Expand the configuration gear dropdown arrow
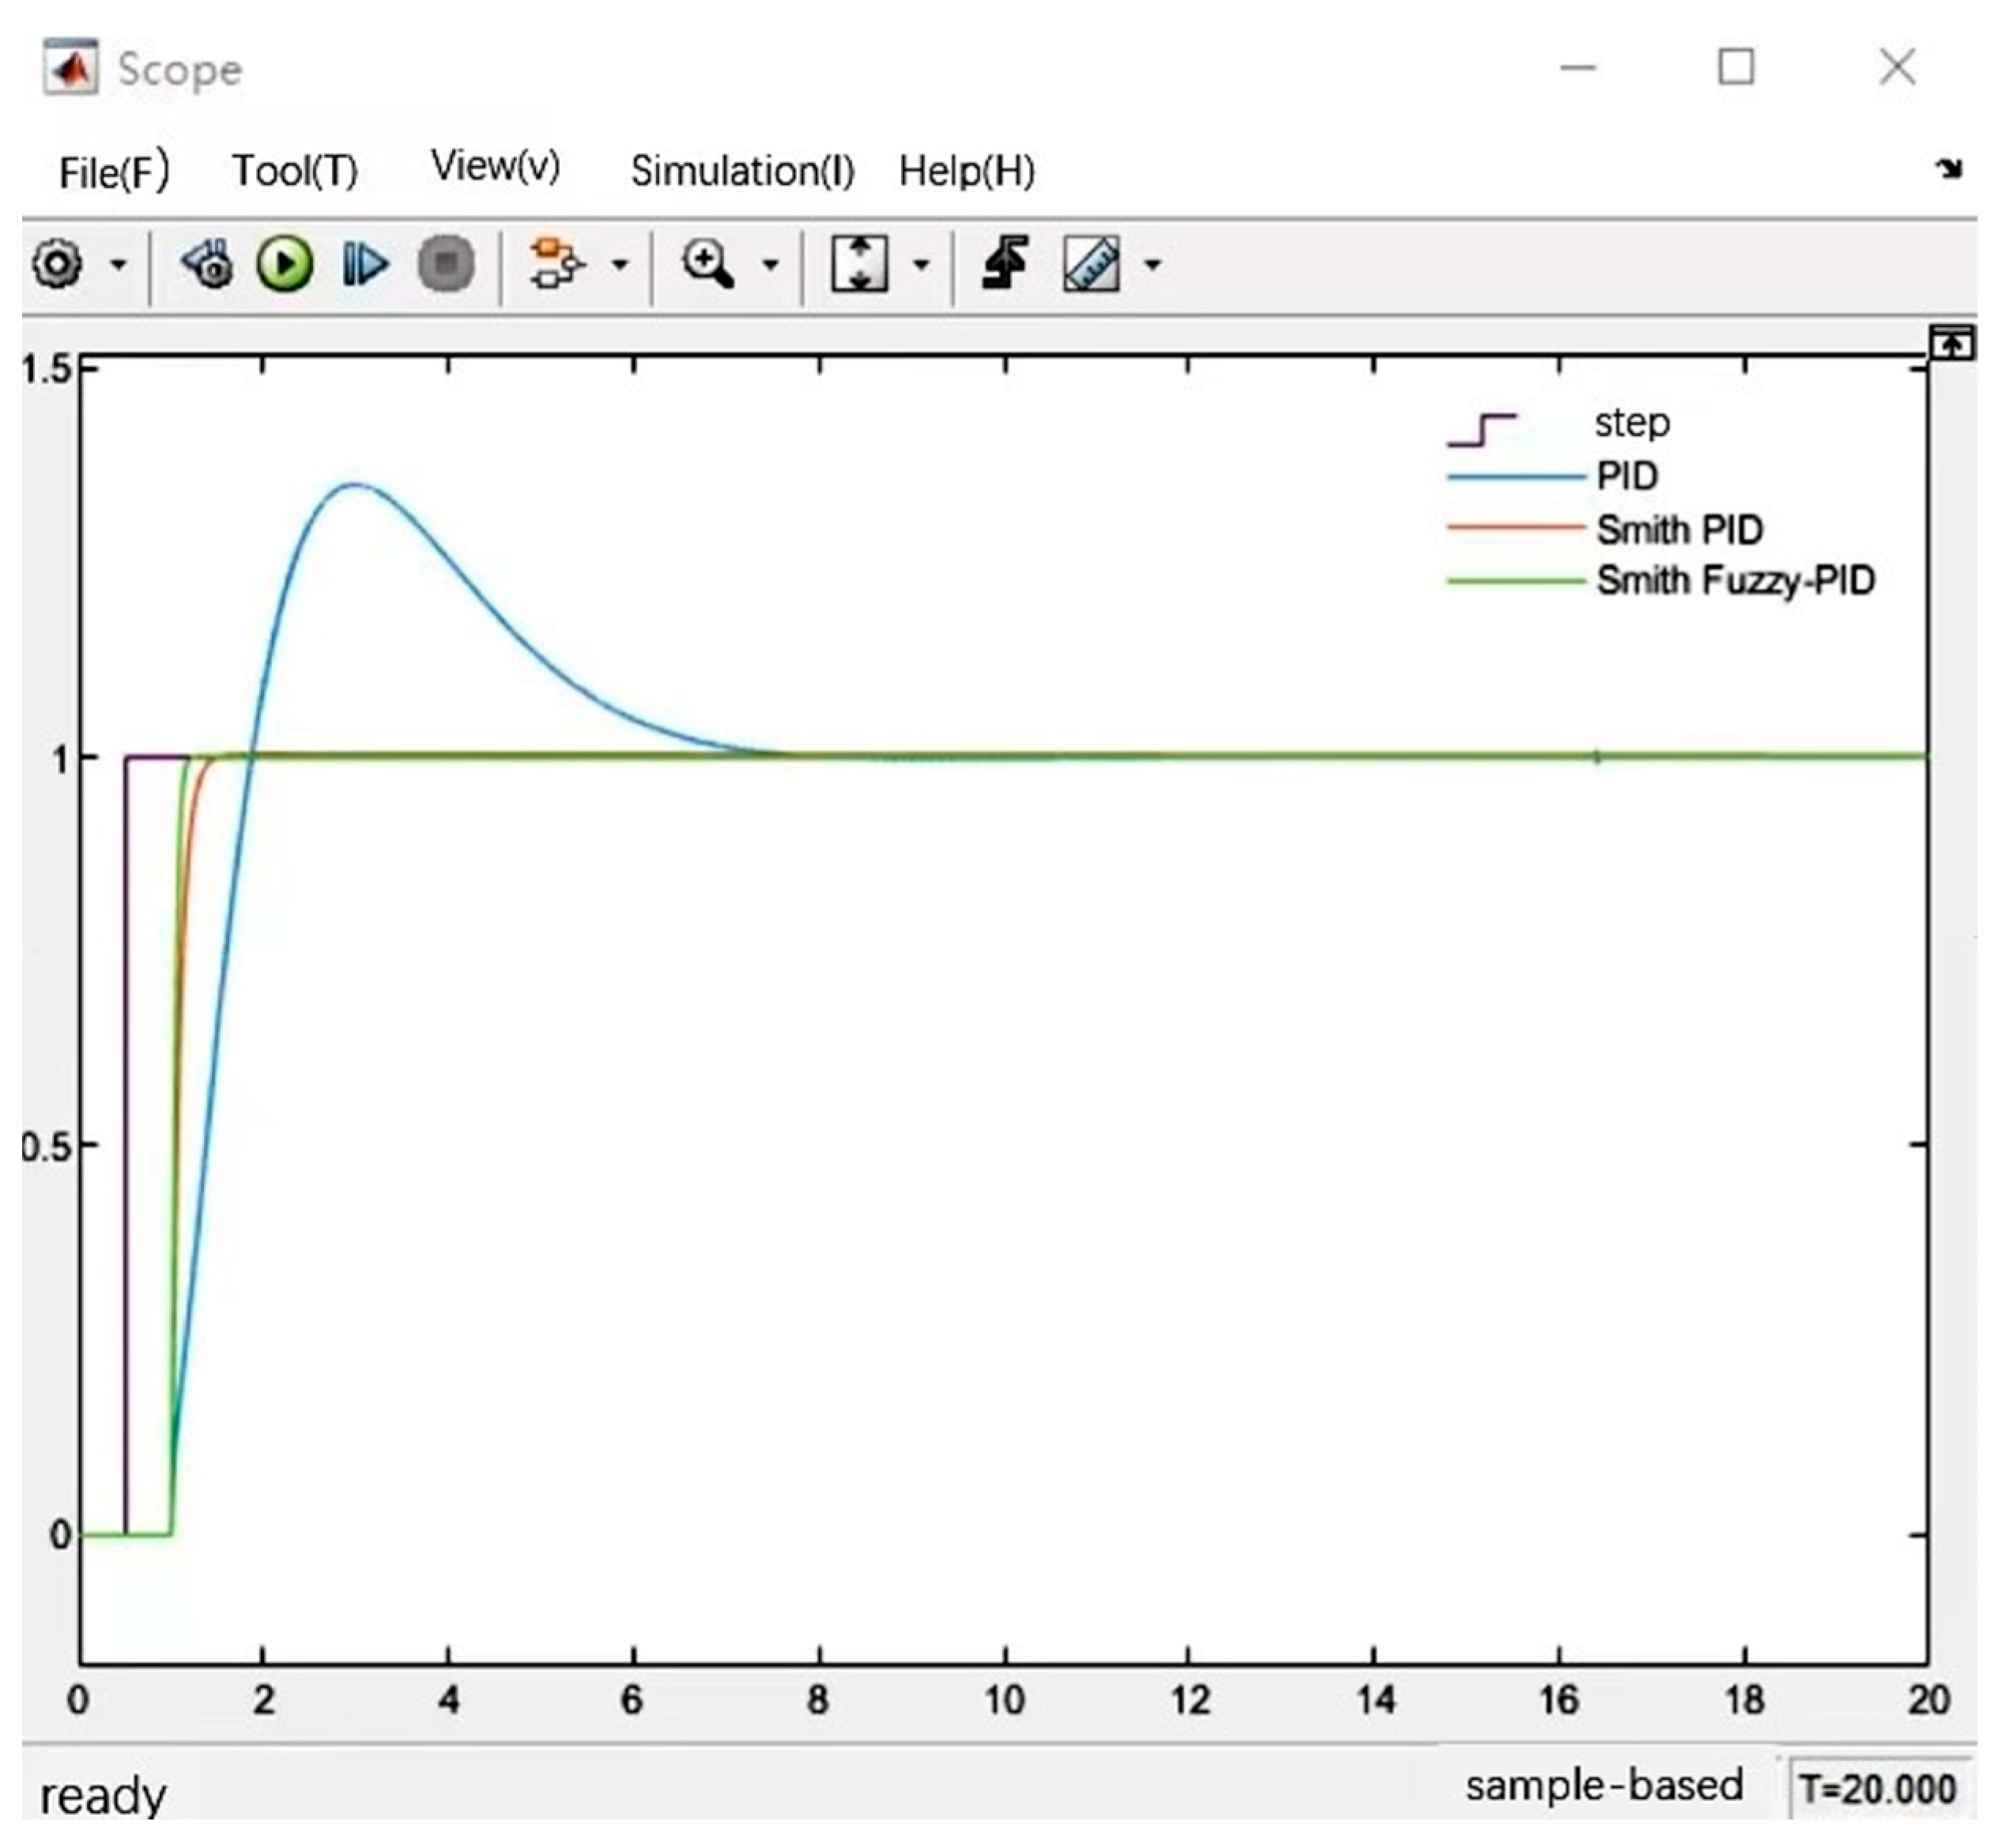The height and width of the screenshot is (1848, 1998). coord(119,265)
